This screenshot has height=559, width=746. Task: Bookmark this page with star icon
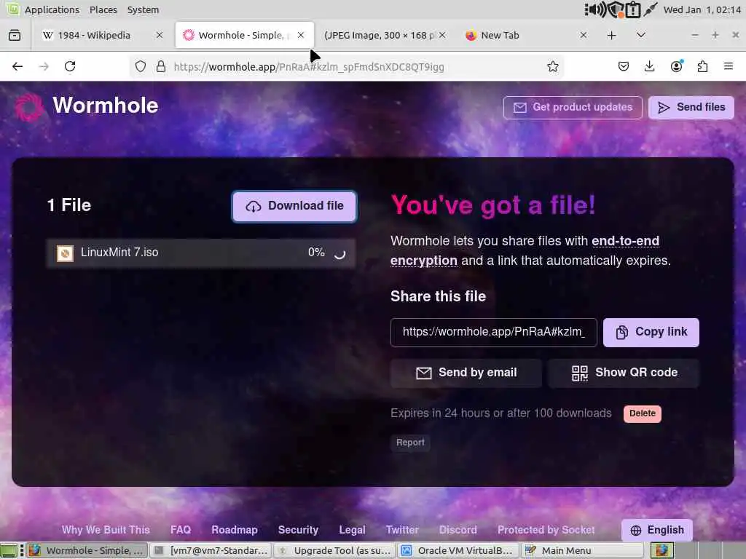pos(552,66)
